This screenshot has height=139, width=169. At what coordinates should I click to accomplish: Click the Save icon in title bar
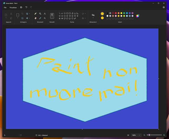tap(21, 7)
